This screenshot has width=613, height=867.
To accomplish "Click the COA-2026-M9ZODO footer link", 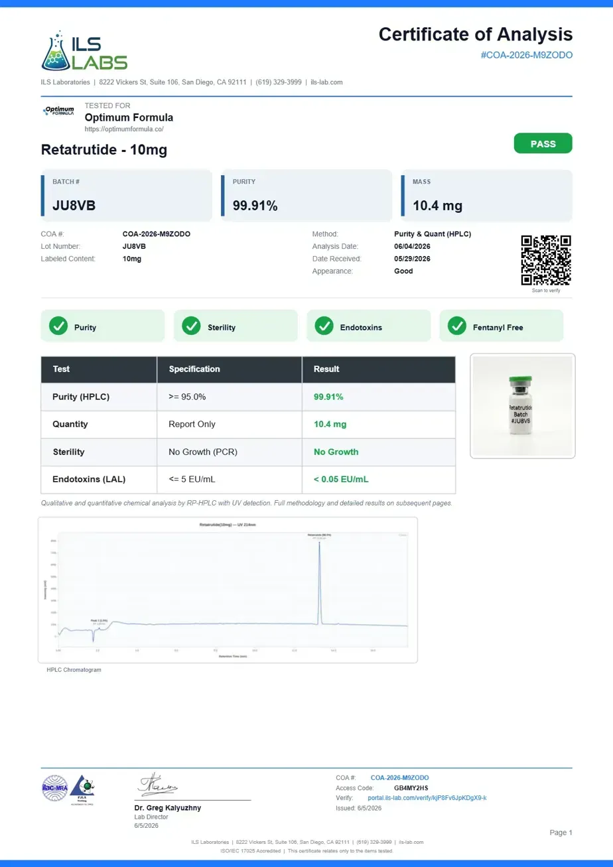I will click(x=399, y=777).
